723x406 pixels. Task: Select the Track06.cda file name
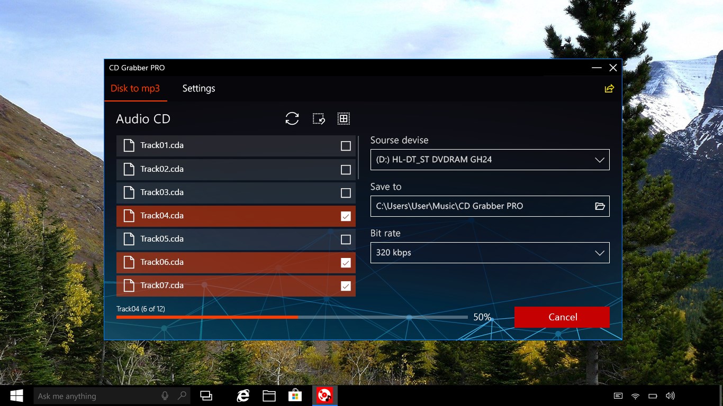tap(162, 262)
